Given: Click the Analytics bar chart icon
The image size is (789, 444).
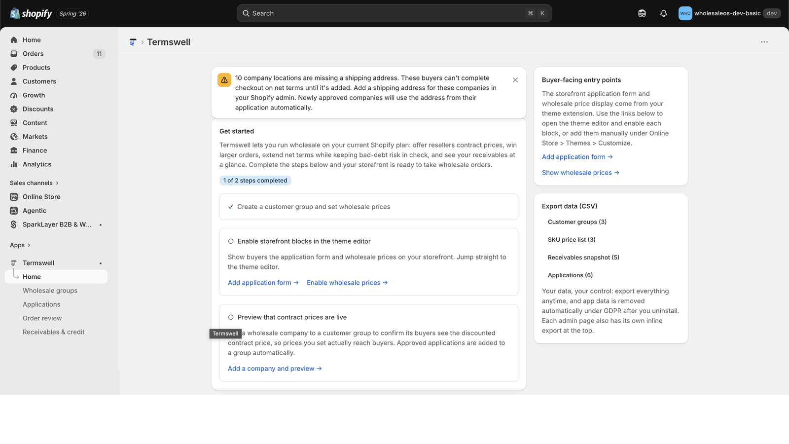Looking at the screenshot, I should [14, 164].
